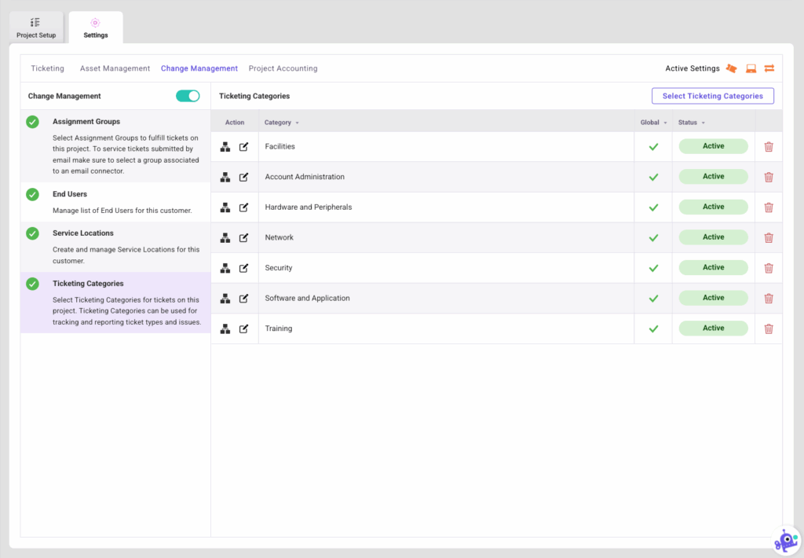
Task: Click the orange change arrows icon
Action: pyautogui.click(x=769, y=68)
